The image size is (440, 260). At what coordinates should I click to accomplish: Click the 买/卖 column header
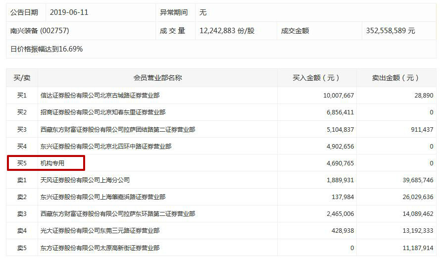[22, 78]
